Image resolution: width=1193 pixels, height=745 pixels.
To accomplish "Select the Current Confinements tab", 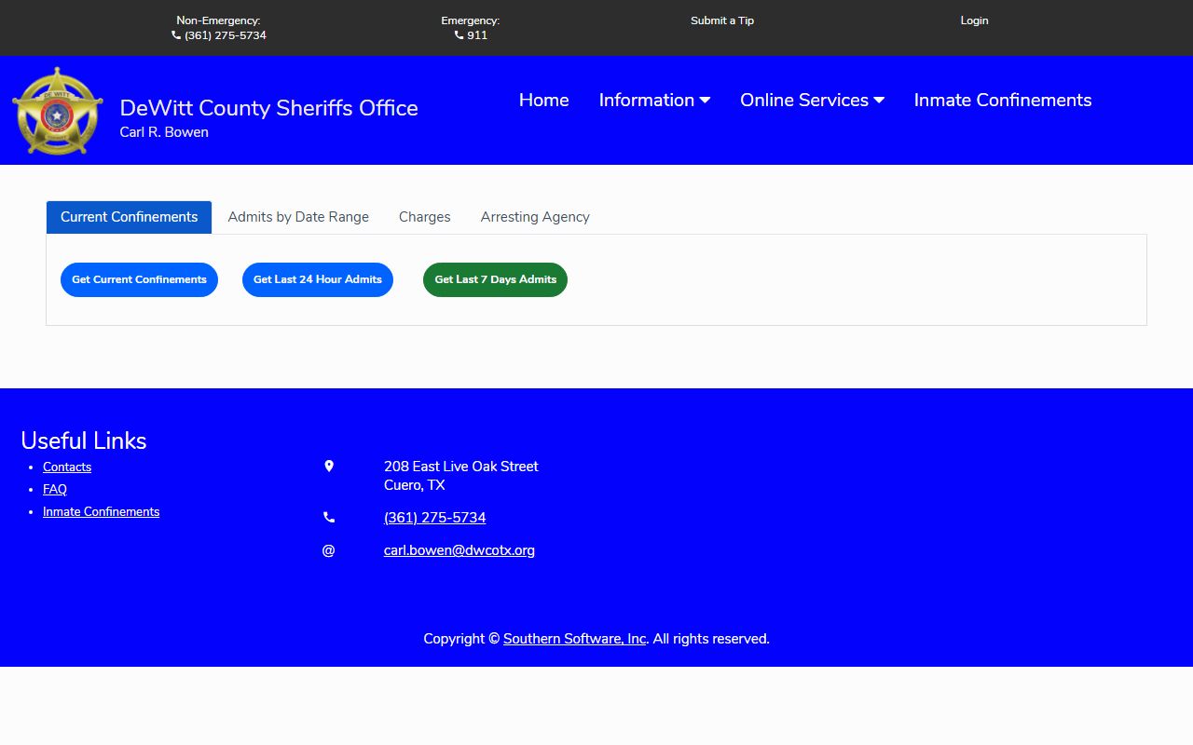I will click(x=130, y=217).
